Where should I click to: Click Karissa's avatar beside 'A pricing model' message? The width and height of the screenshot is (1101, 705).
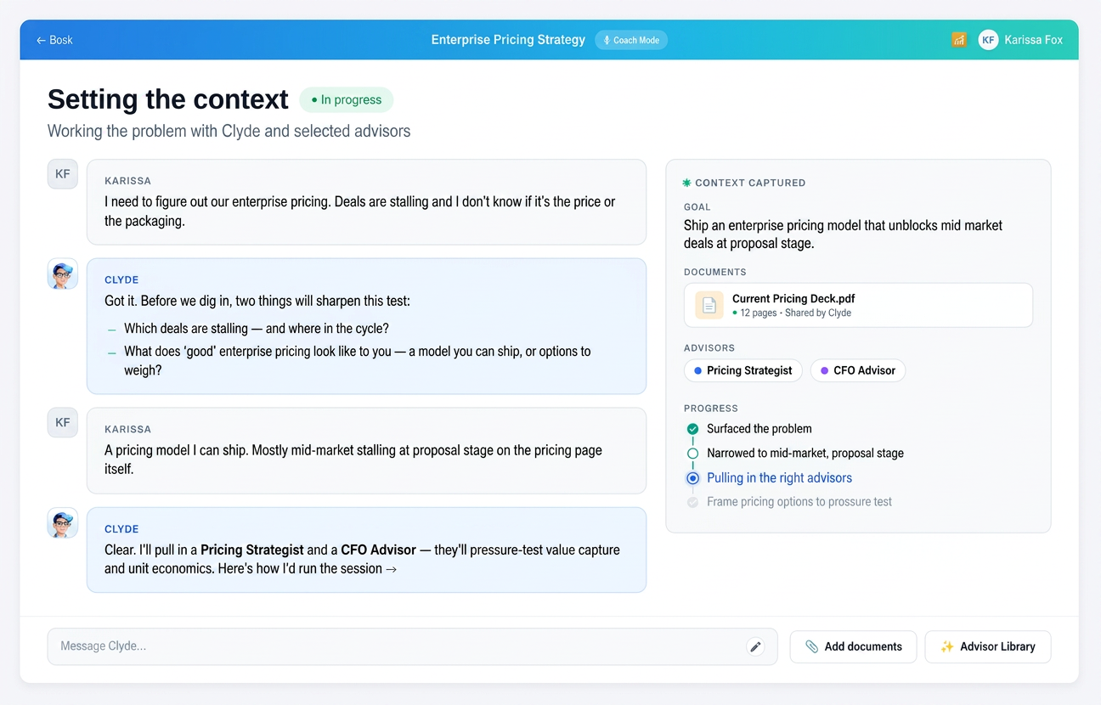click(63, 422)
